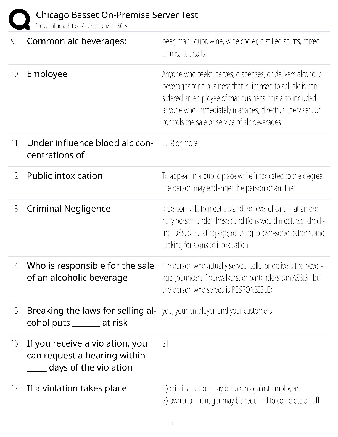Screen dimensions: 338x437
Task: Select the "Under influence blood alc concentrations of" term
Action: [x=90, y=149]
